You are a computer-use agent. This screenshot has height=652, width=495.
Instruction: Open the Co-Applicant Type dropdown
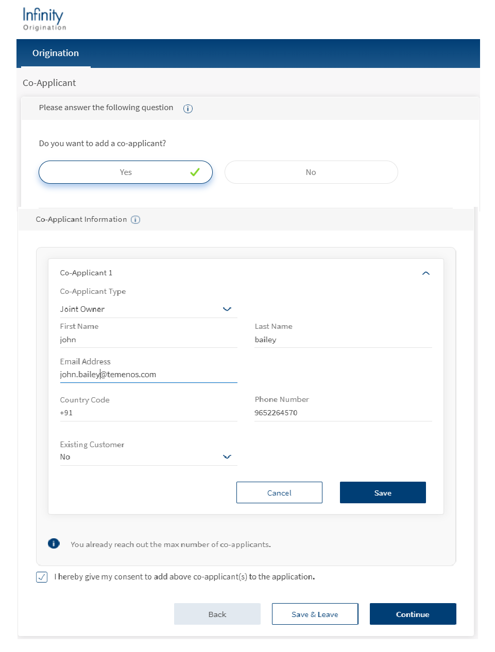(x=148, y=309)
